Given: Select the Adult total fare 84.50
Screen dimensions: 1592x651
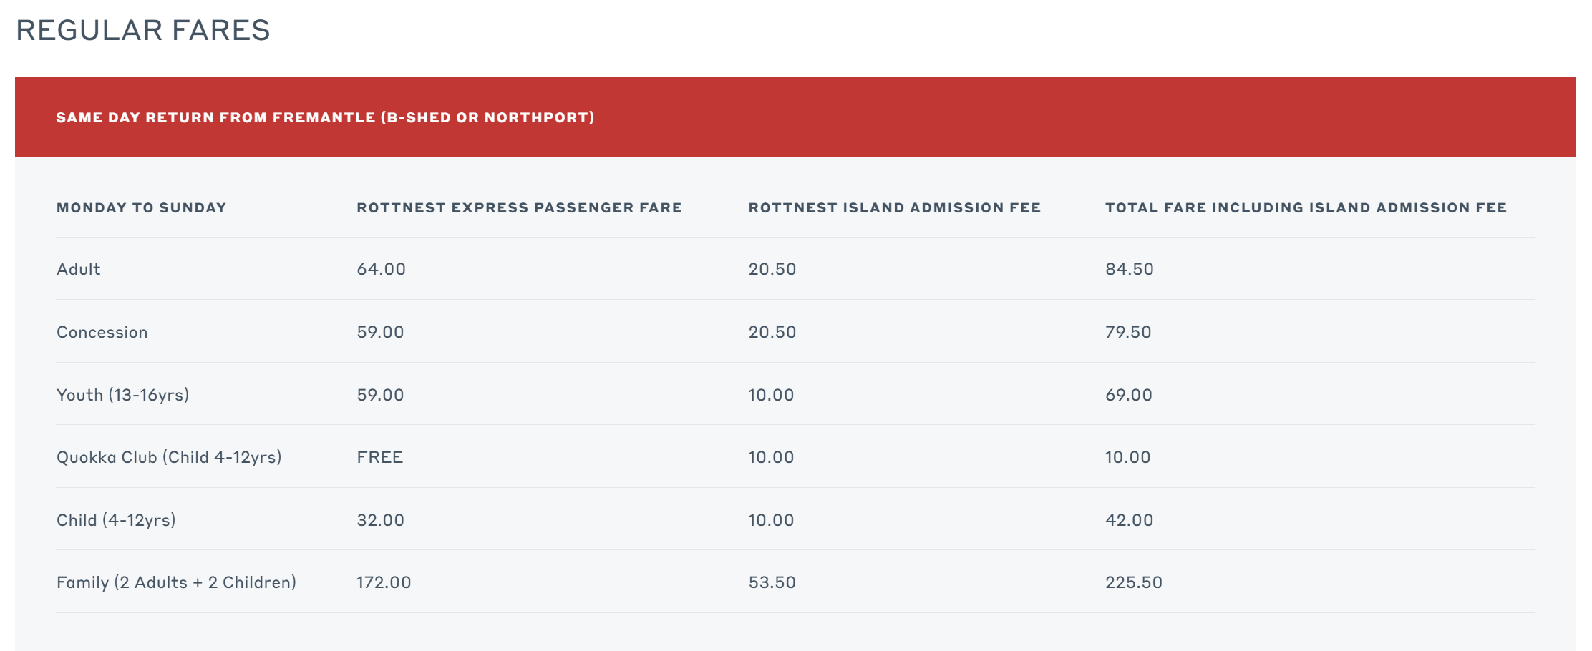Looking at the screenshot, I should pyautogui.click(x=1130, y=269).
